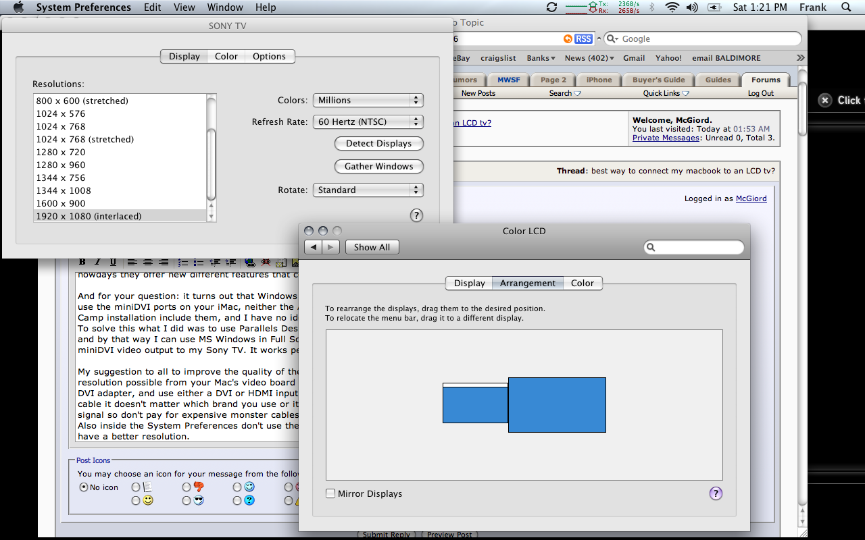Insert a numbered list in the post
The image size is (865, 540).
click(183, 263)
